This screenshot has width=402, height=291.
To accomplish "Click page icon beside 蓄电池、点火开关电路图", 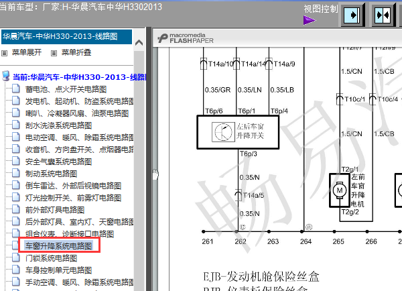I will tap(16, 89).
